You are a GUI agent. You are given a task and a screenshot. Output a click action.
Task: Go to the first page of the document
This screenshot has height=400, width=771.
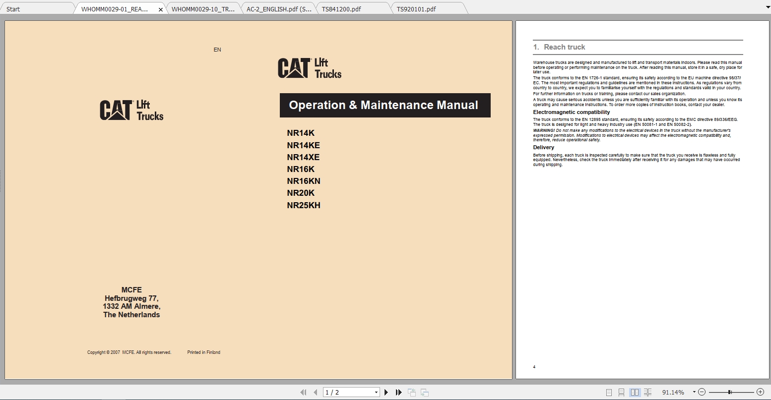[x=303, y=392]
